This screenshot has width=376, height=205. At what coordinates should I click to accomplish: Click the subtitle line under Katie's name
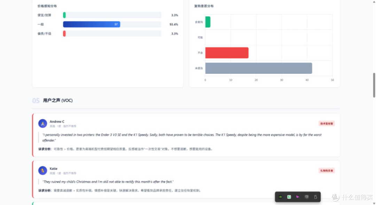(63, 173)
